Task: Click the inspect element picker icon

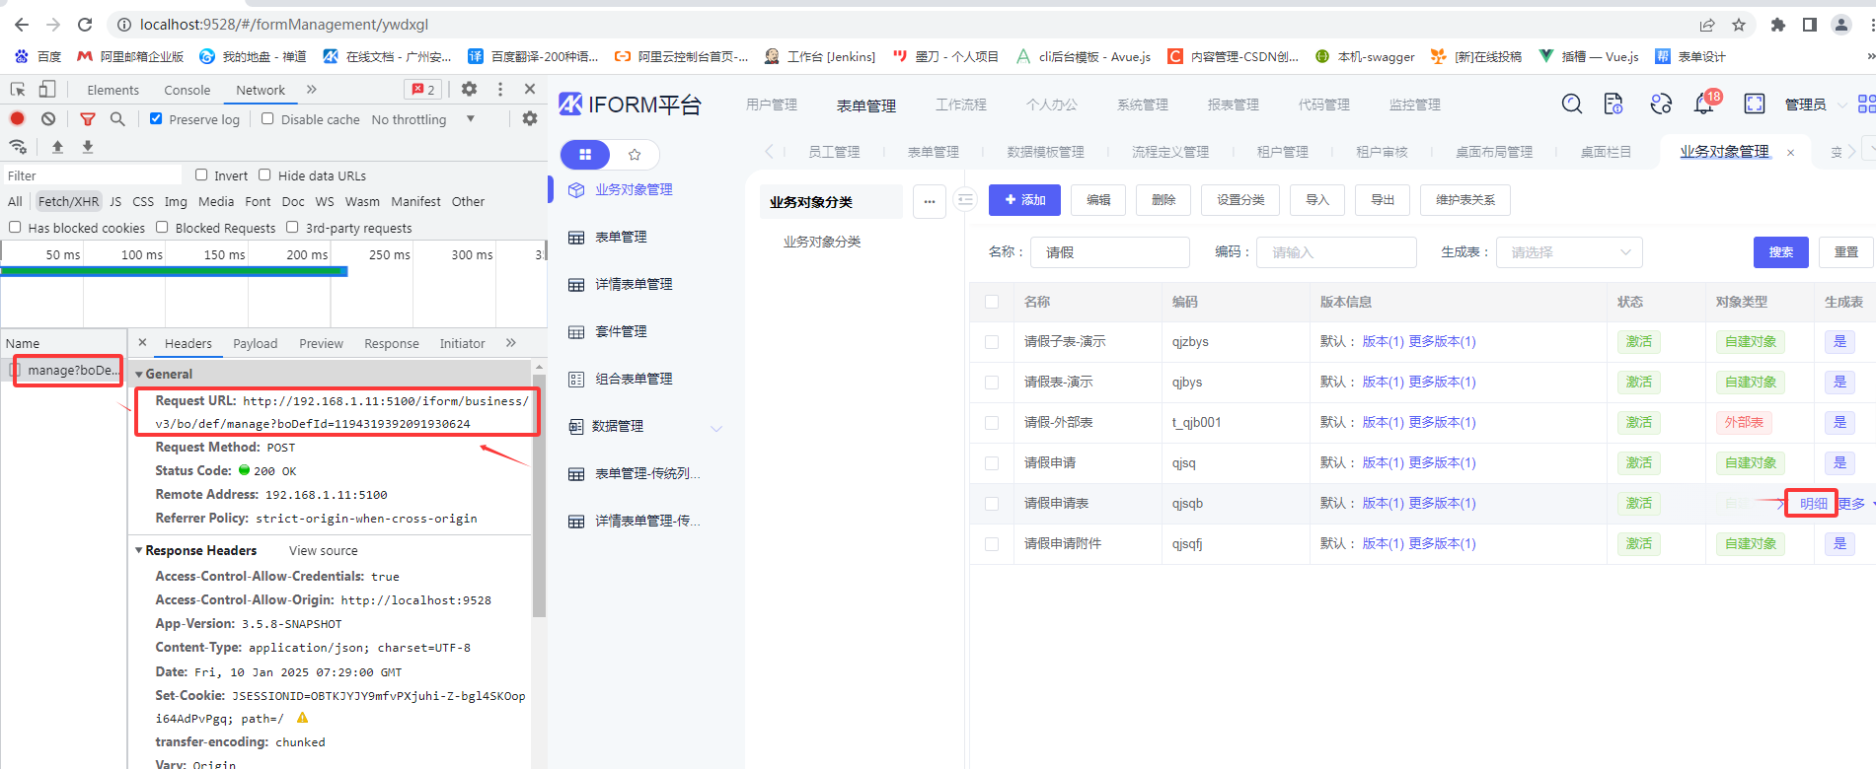Action: point(18,90)
